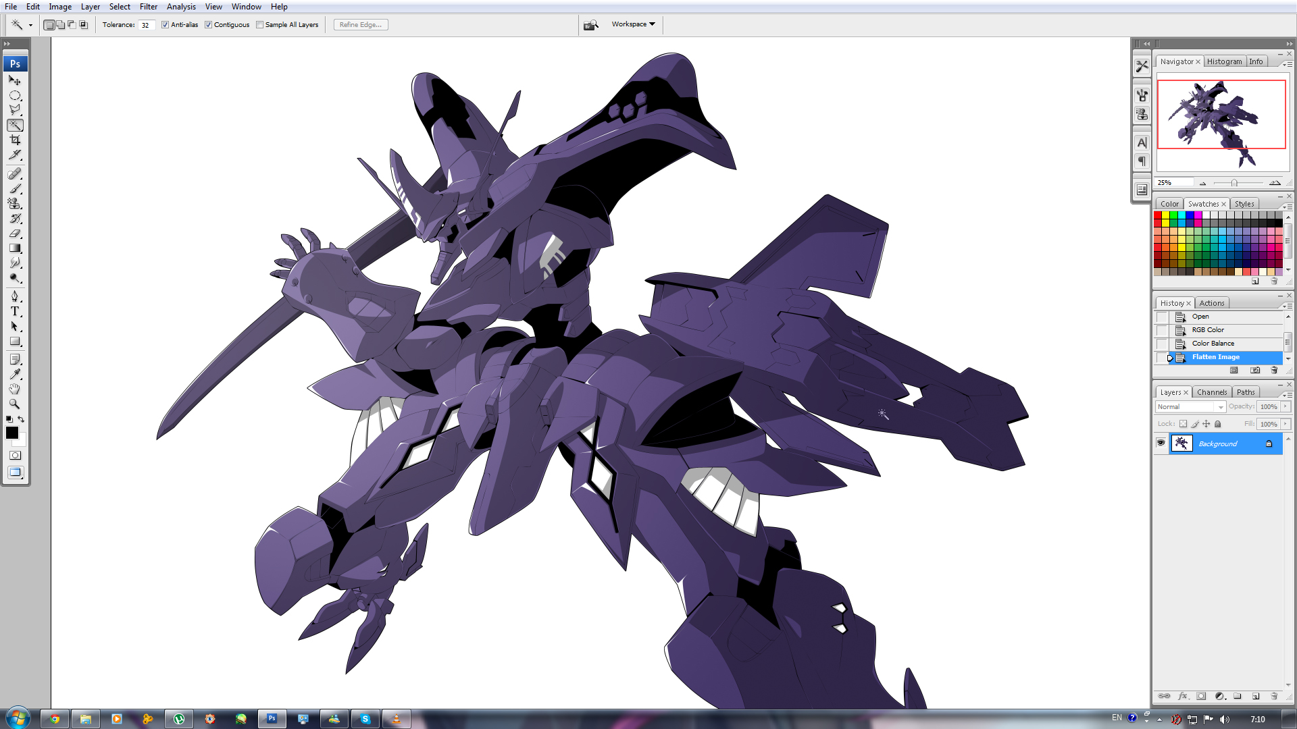The height and width of the screenshot is (729, 1297).
Task: Open the Workspace dropdown
Action: [x=633, y=24]
